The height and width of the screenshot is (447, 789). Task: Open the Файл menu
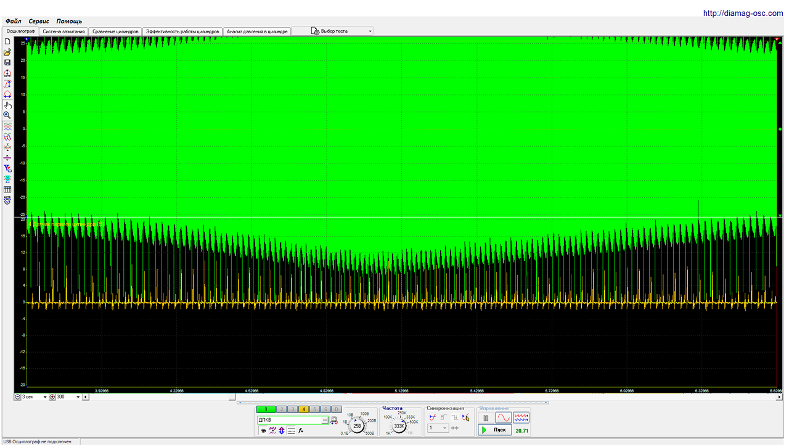click(13, 21)
